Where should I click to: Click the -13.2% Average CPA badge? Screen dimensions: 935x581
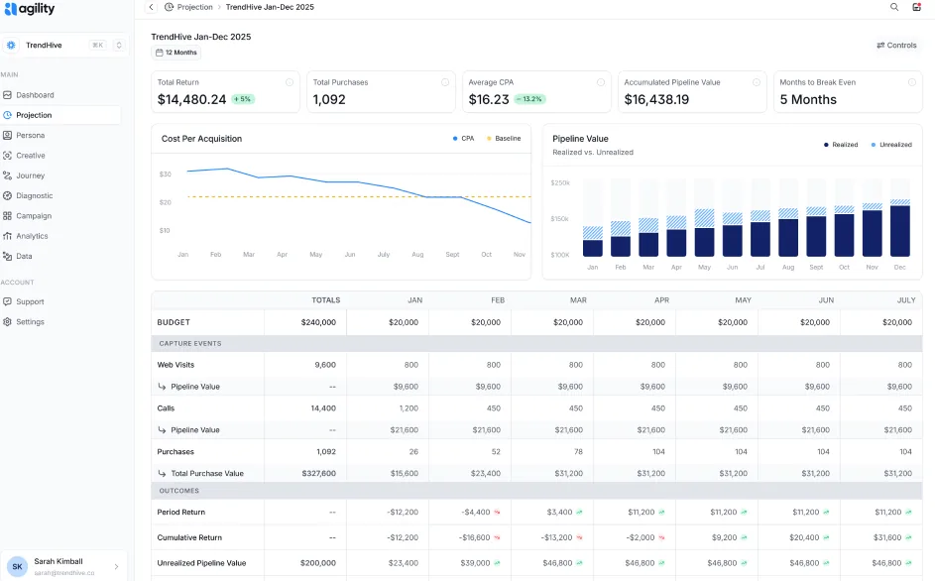(529, 99)
